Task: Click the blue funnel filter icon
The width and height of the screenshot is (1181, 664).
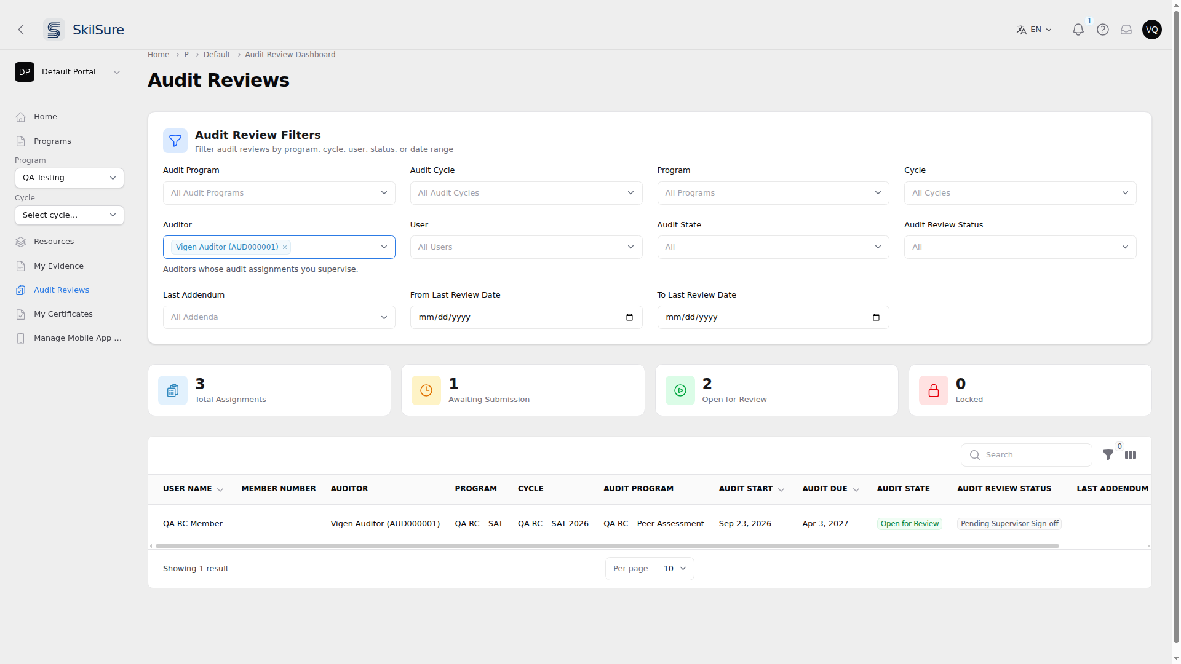Action: click(x=175, y=141)
